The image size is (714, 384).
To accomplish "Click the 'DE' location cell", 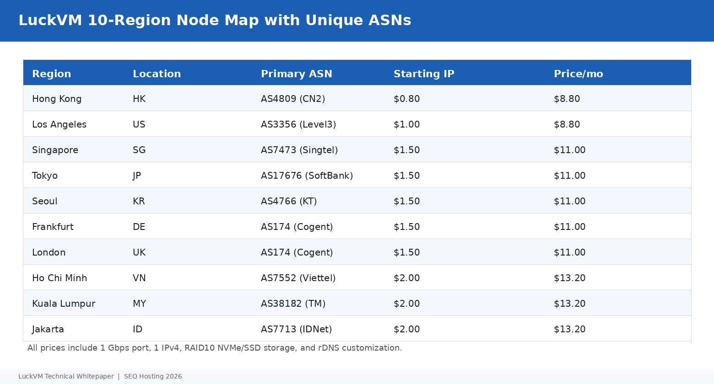I will (139, 227).
